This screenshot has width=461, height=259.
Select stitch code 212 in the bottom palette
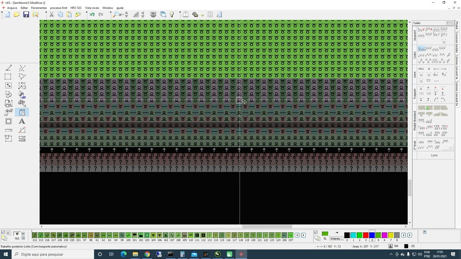coord(35,235)
